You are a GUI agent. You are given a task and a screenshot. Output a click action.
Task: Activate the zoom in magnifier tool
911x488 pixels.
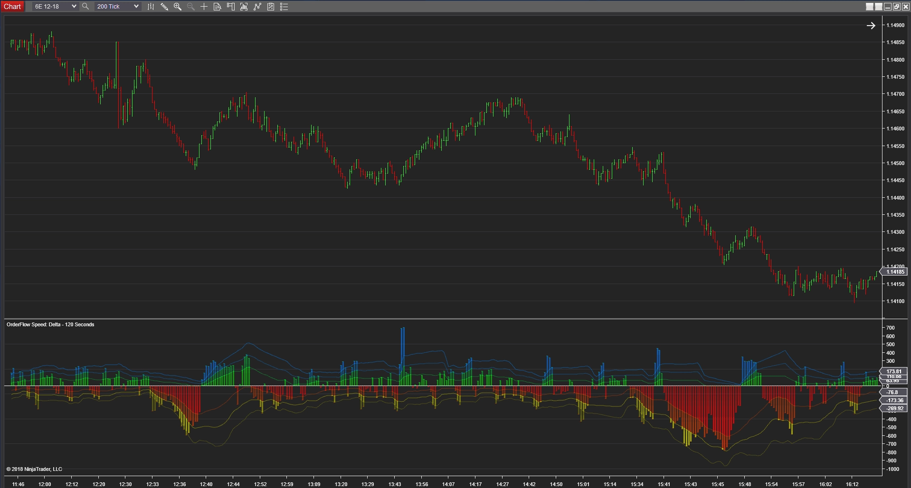tap(177, 7)
